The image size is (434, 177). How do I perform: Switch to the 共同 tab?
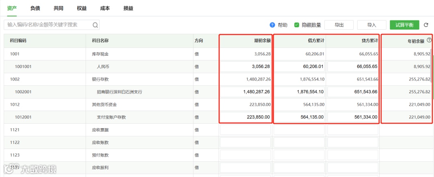pos(58,8)
